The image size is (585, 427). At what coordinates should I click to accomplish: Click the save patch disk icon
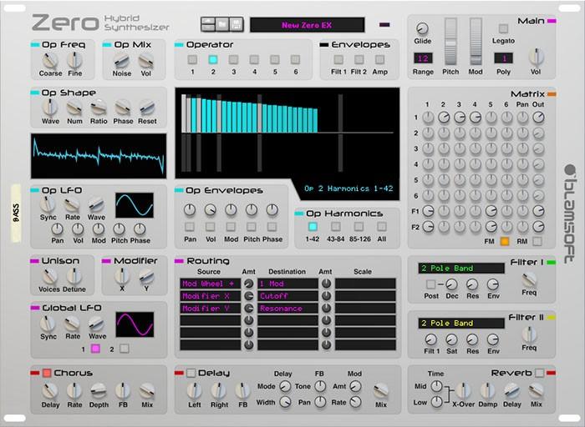(x=237, y=25)
